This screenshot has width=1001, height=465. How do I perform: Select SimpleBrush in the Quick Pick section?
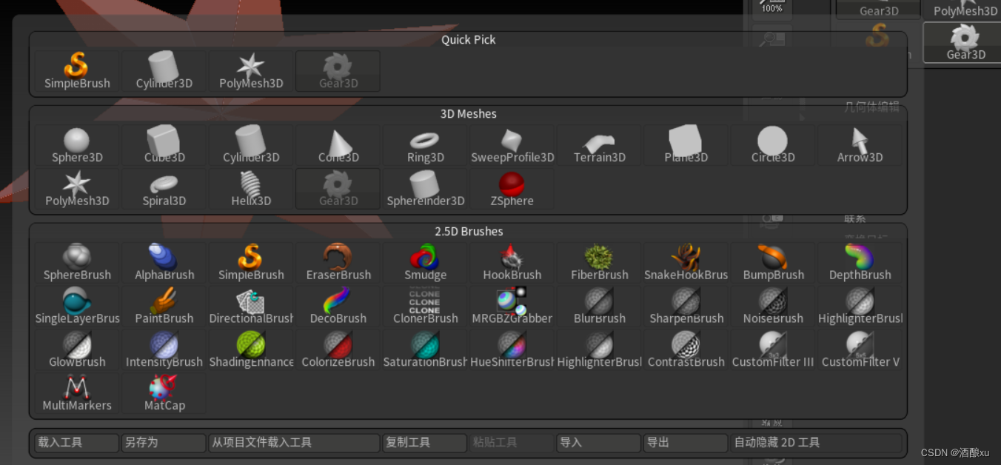77,72
